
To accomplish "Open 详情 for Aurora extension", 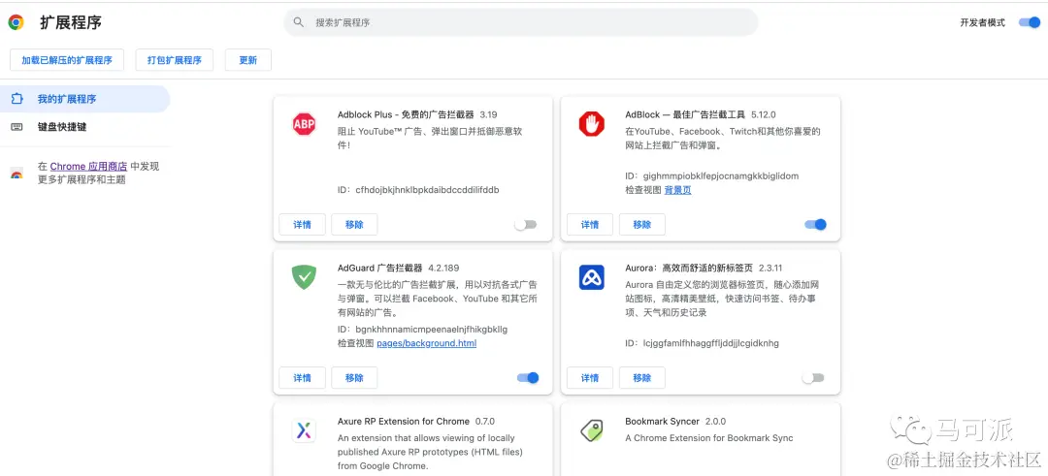I will [x=590, y=378].
